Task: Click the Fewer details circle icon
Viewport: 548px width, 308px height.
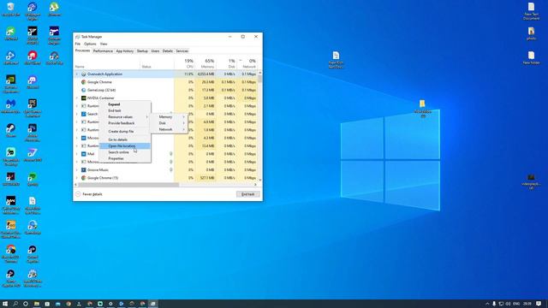Action: click(x=78, y=194)
